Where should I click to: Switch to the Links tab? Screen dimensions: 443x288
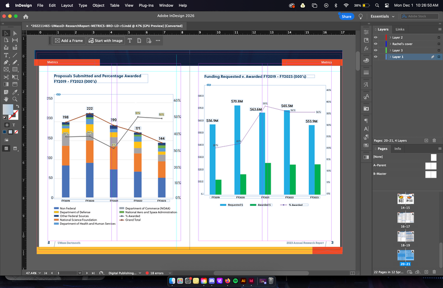[x=400, y=29]
